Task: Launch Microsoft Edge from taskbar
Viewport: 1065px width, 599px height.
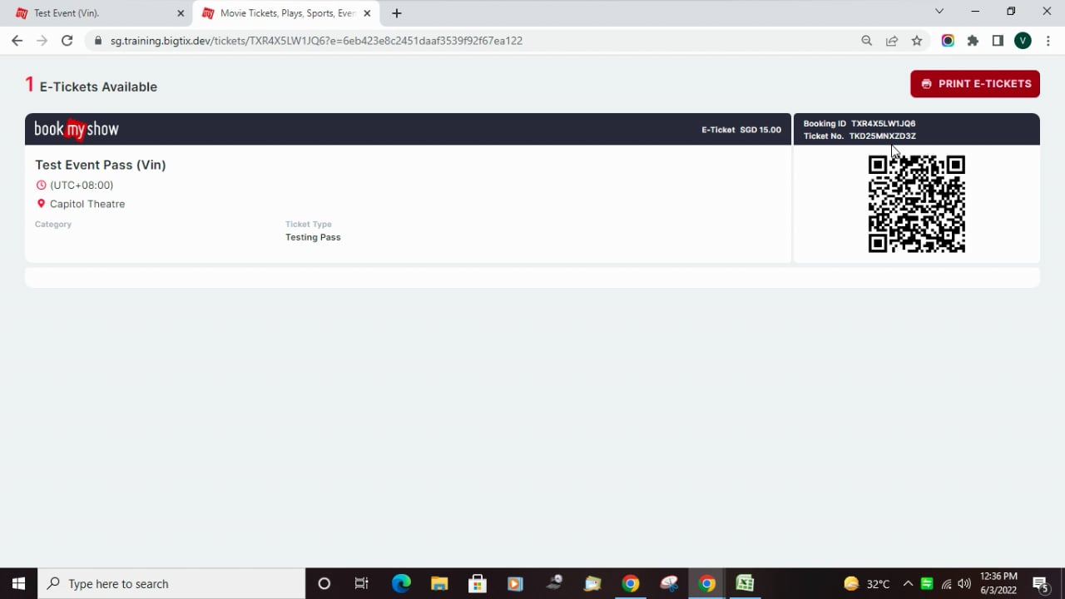Action: pos(401,584)
